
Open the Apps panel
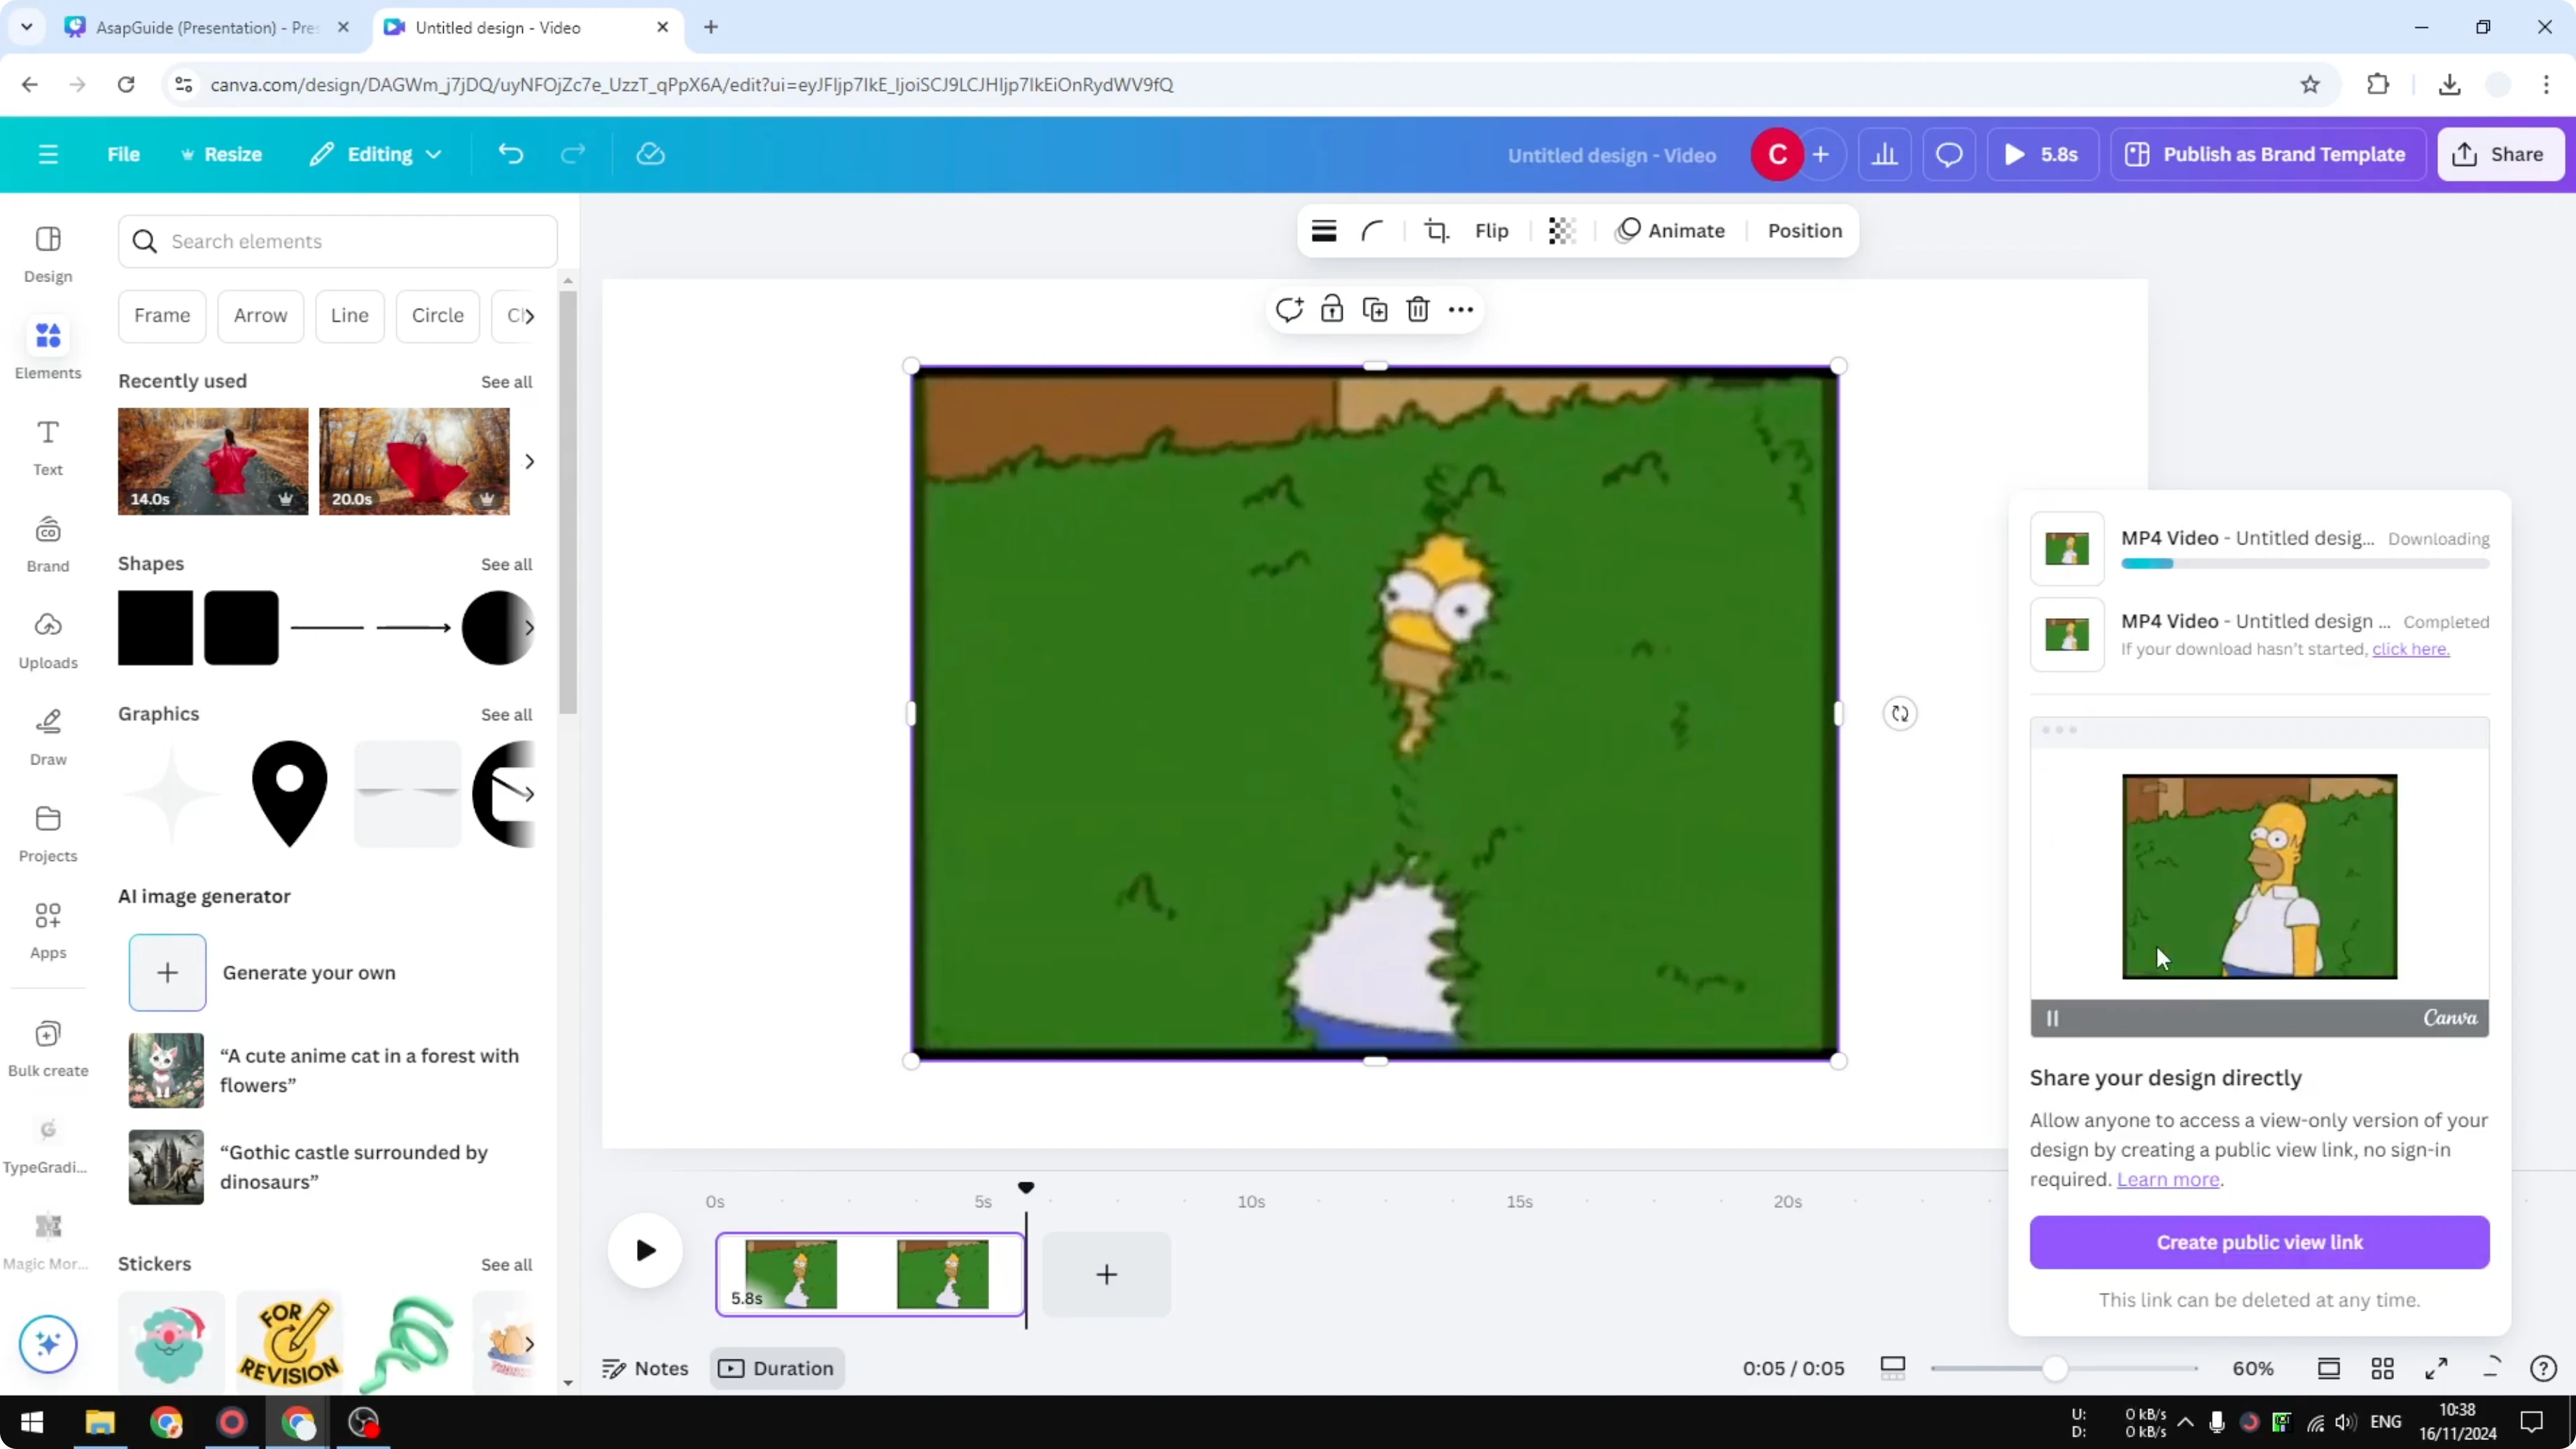click(x=47, y=928)
